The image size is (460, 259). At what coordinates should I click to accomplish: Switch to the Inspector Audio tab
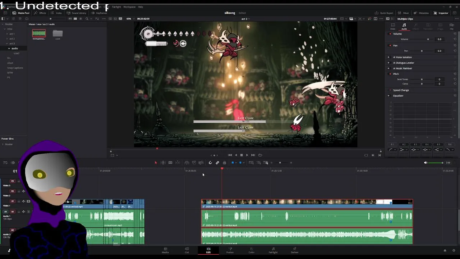[404, 26]
